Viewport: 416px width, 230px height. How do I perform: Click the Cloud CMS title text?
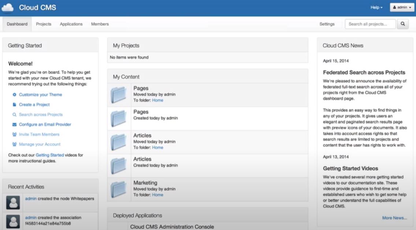coord(37,7)
